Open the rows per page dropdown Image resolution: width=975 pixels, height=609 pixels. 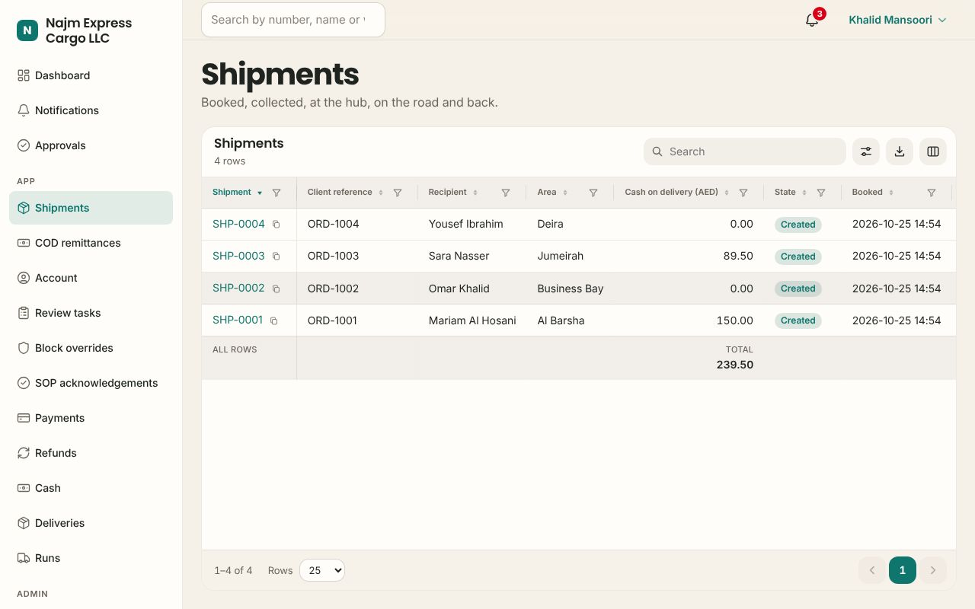pos(322,570)
